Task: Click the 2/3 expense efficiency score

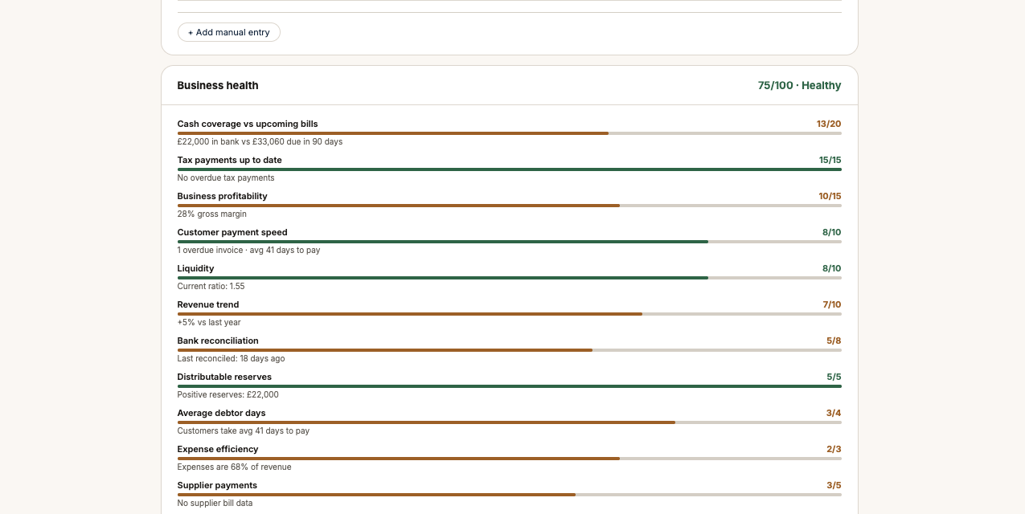Action: pos(834,449)
